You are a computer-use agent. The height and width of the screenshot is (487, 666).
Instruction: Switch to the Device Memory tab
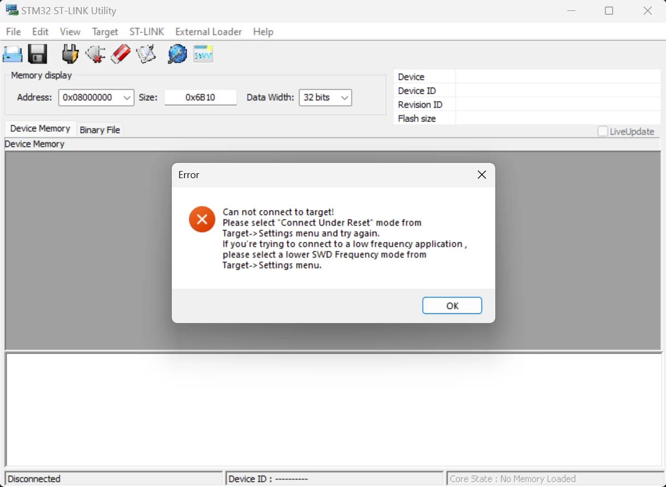pos(40,129)
